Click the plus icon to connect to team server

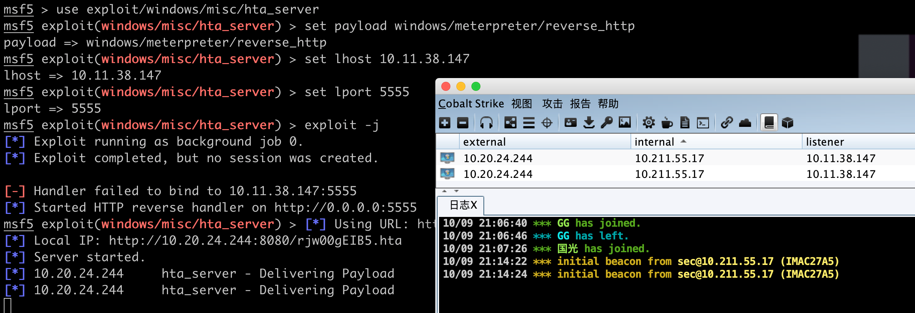pyautogui.click(x=445, y=123)
